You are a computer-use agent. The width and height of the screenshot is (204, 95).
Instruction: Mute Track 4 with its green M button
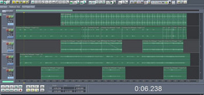point(12,57)
